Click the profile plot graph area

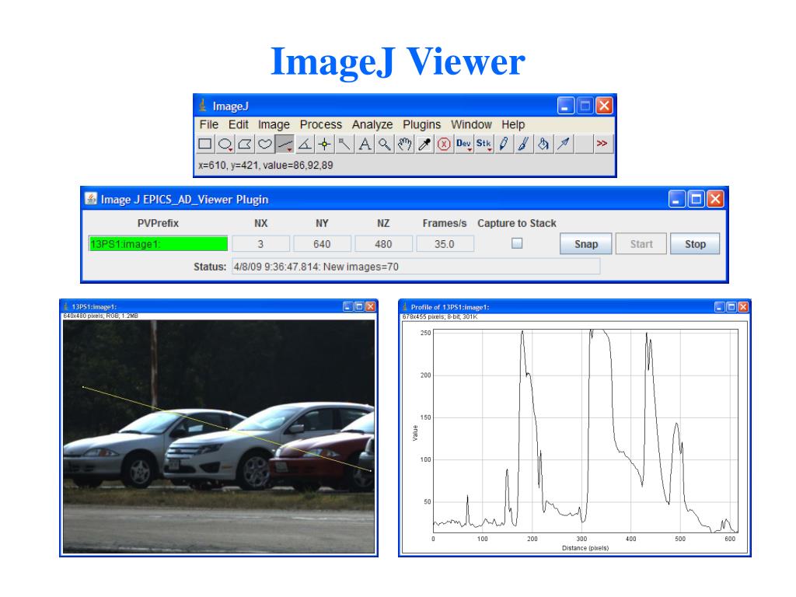pos(585,431)
